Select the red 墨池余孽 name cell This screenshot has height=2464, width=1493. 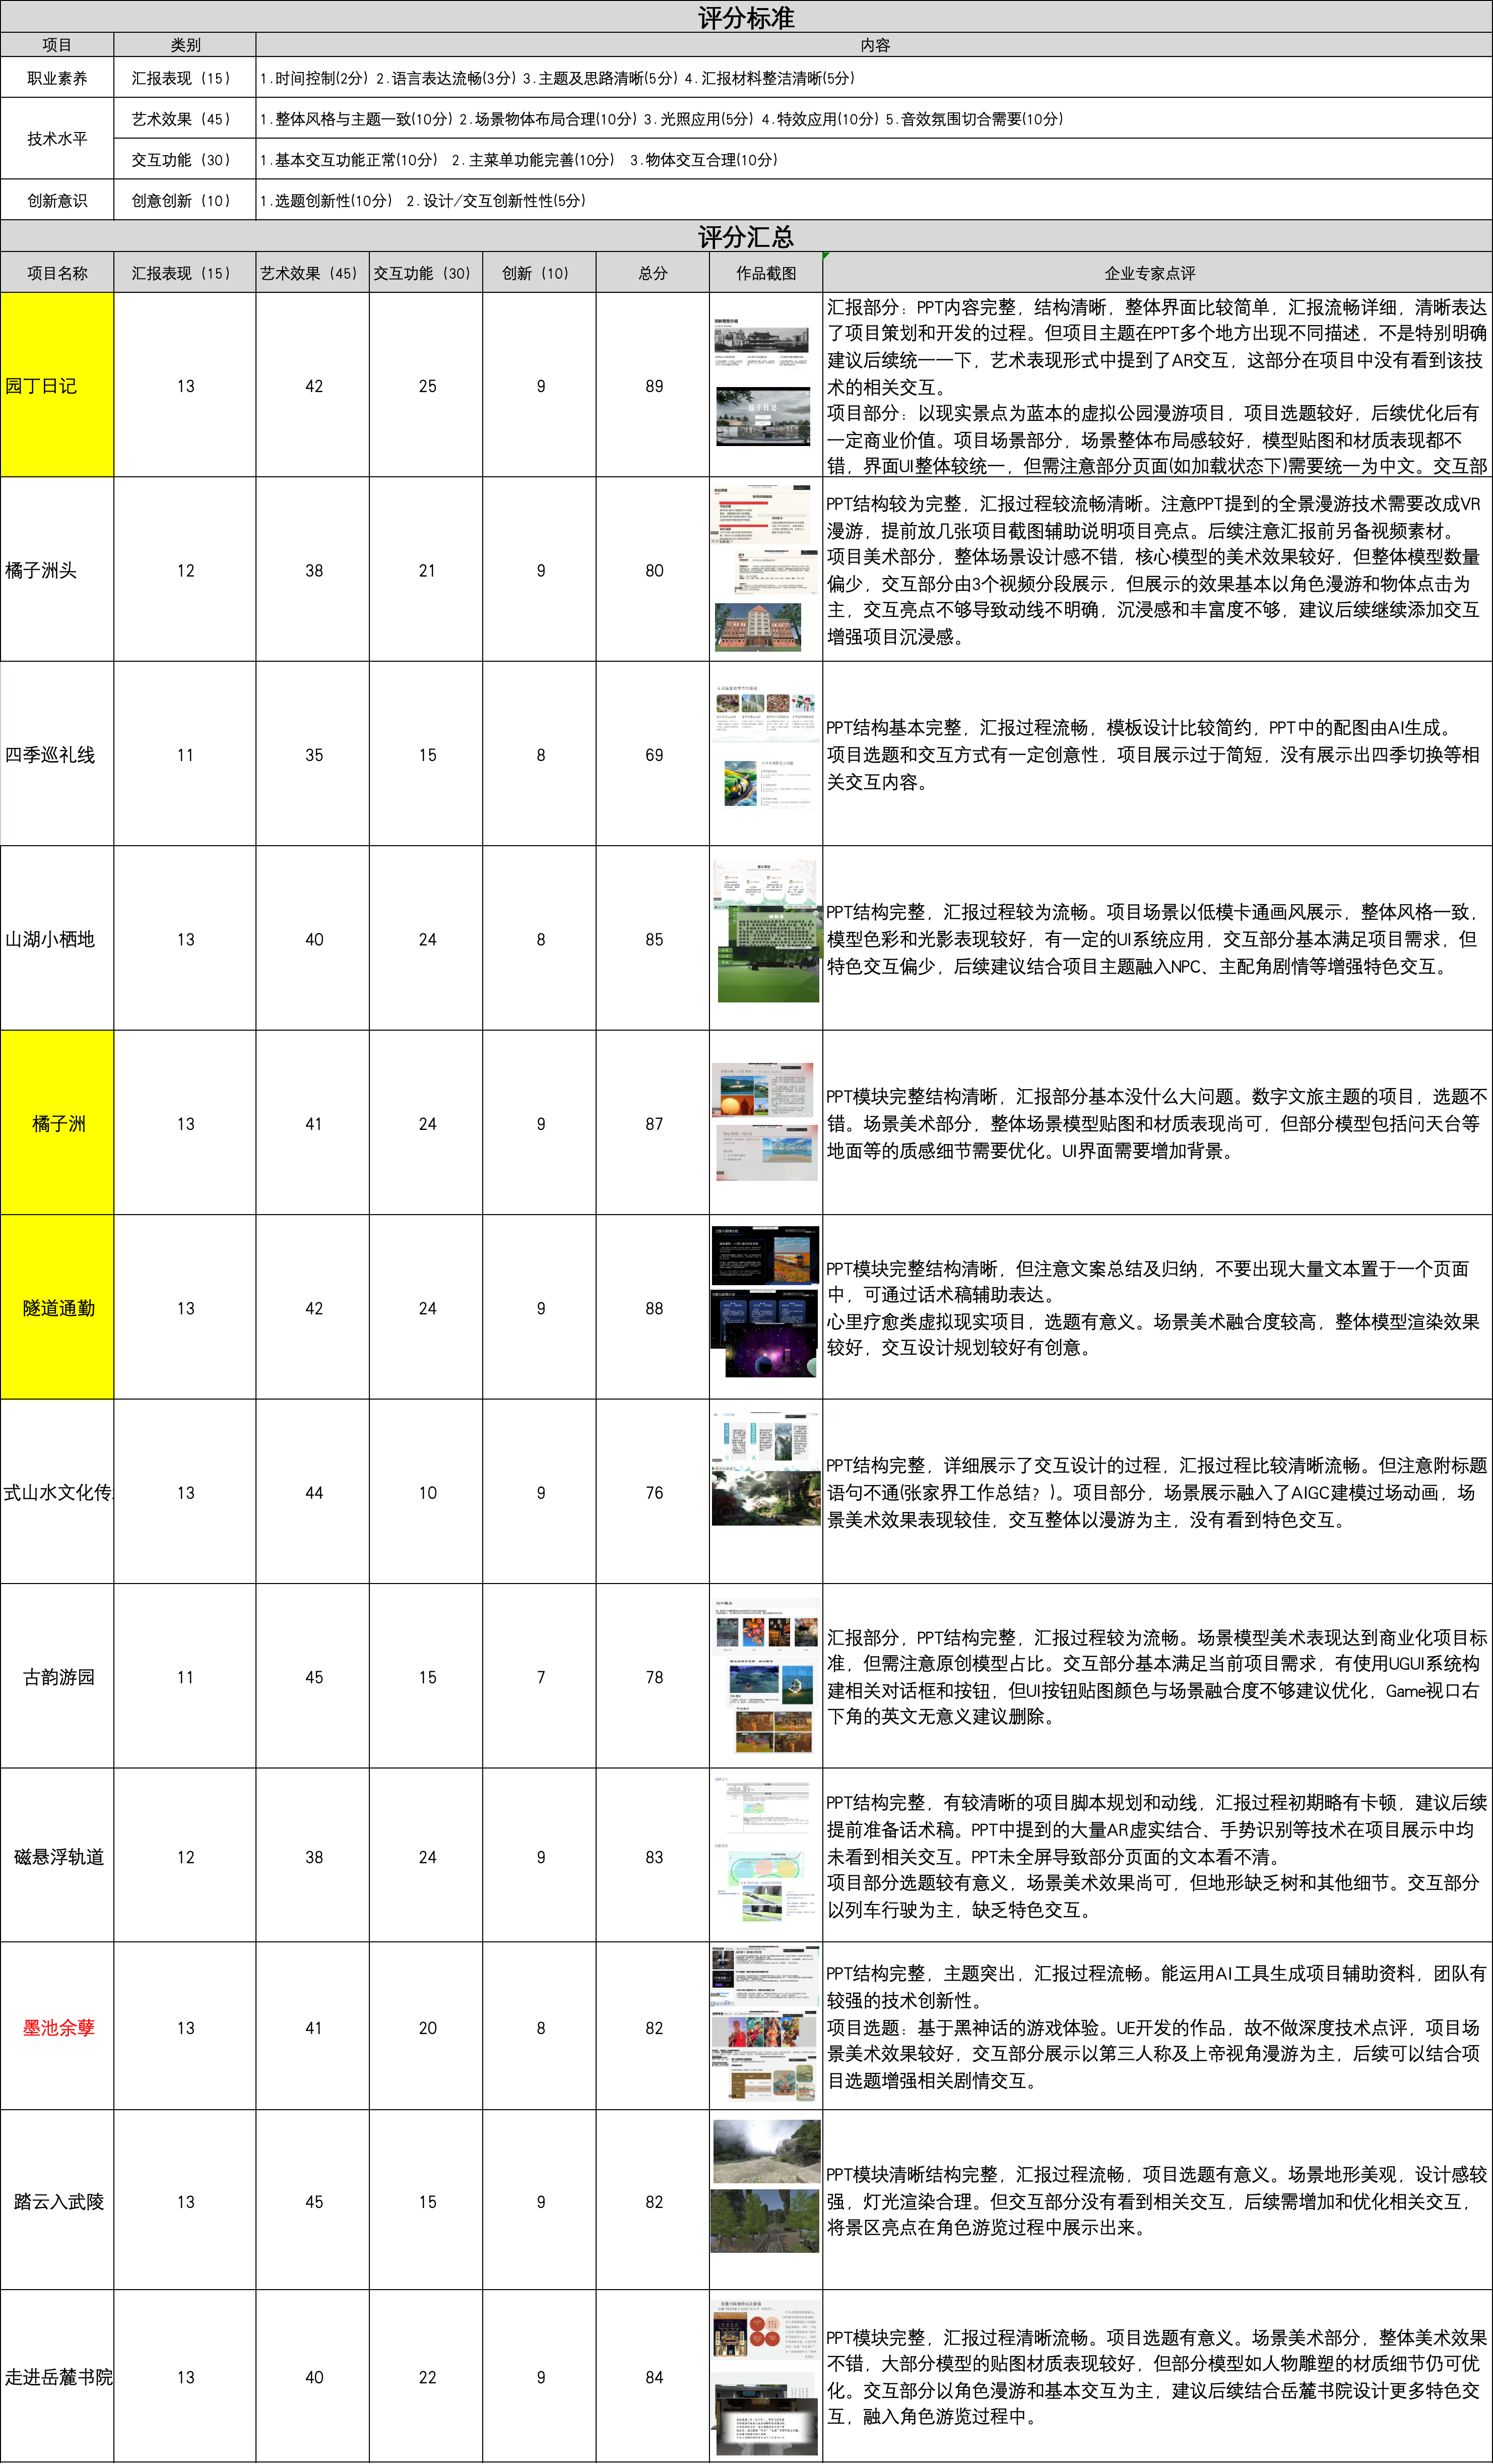pos(57,2028)
